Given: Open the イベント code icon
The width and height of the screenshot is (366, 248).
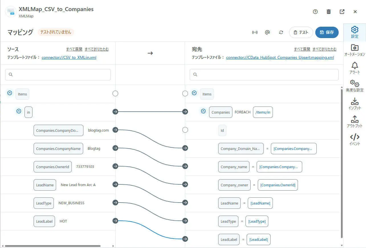Looking at the screenshot, I should click(x=355, y=139).
